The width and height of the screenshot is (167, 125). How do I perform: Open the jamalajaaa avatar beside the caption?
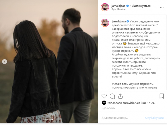(105, 23)
